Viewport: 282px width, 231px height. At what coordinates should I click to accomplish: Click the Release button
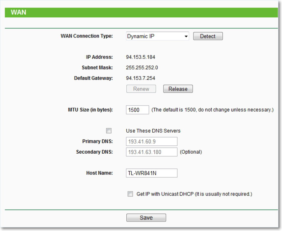178,89
